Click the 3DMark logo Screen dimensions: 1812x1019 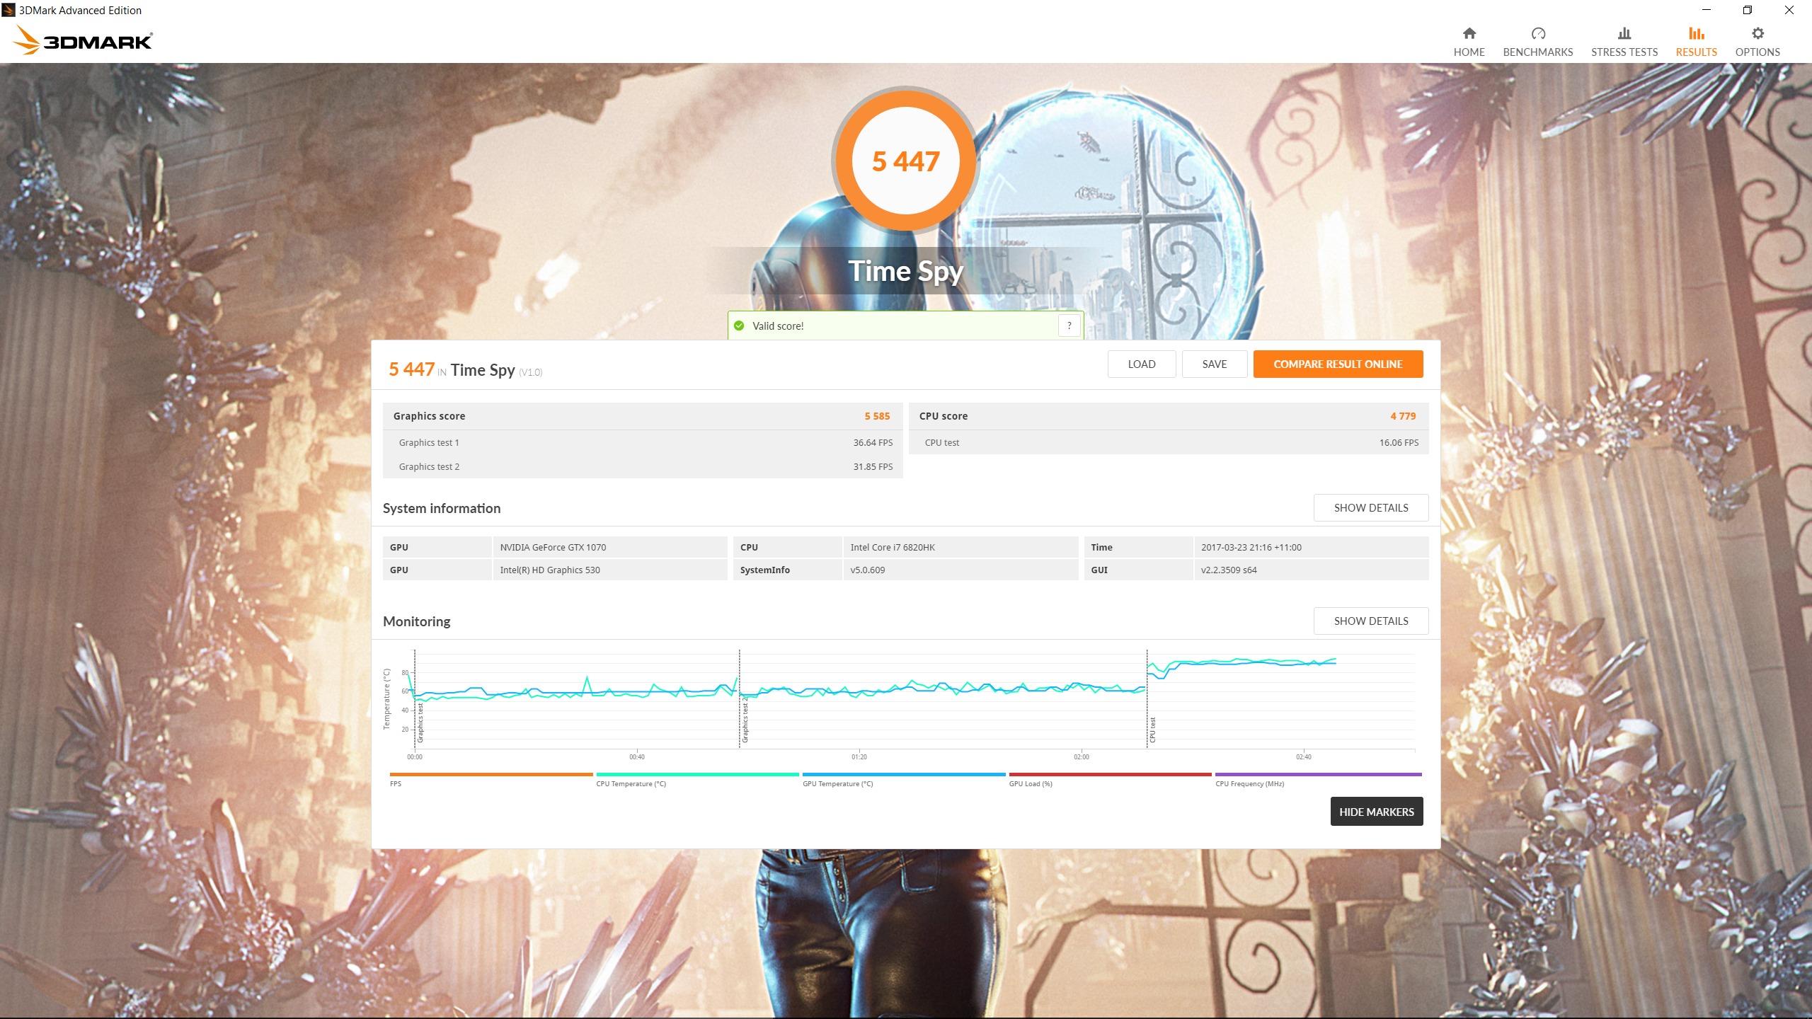click(x=83, y=40)
